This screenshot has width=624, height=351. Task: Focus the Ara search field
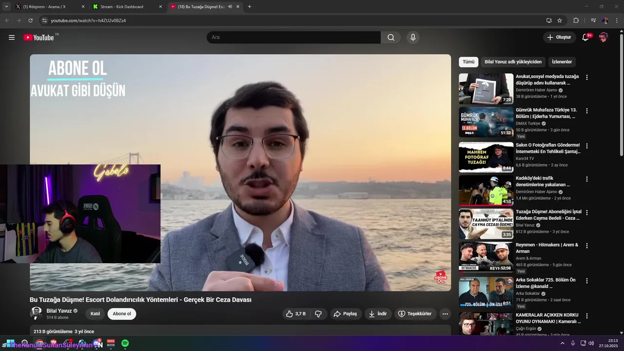point(293,38)
